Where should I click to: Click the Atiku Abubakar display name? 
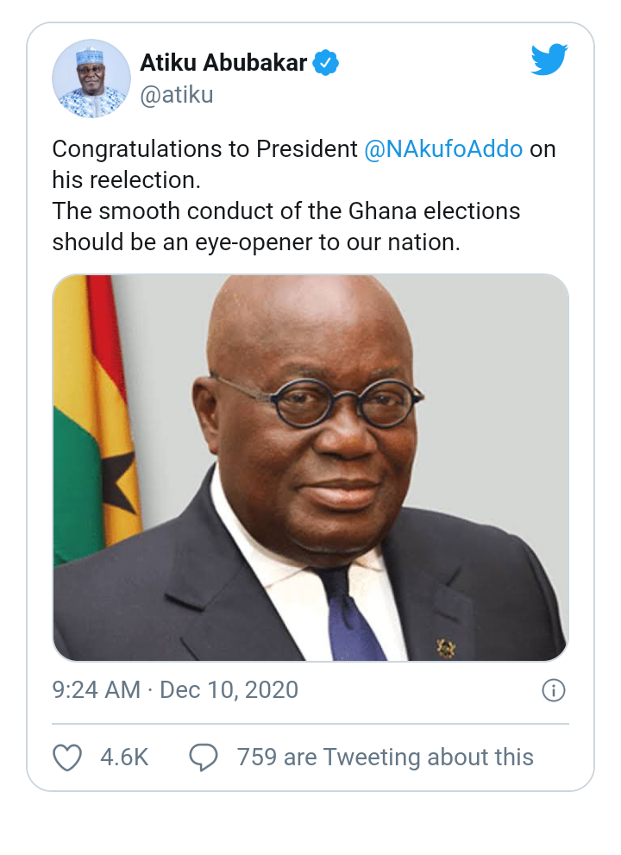pos(224,62)
